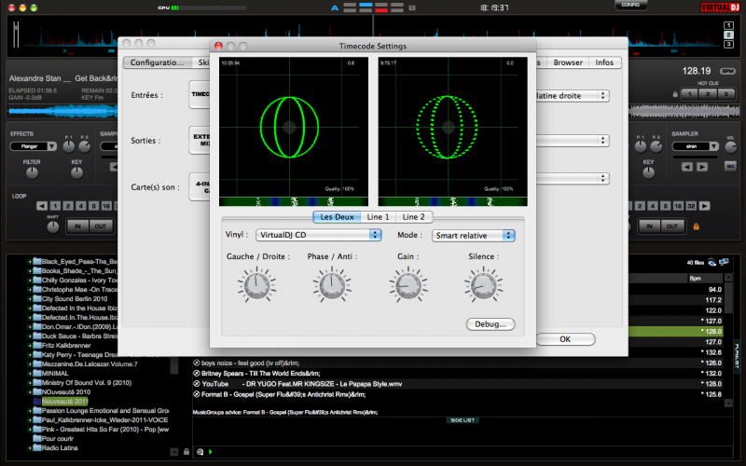Click the left deck loop OUT button
746x466 pixels.
pos(101,226)
